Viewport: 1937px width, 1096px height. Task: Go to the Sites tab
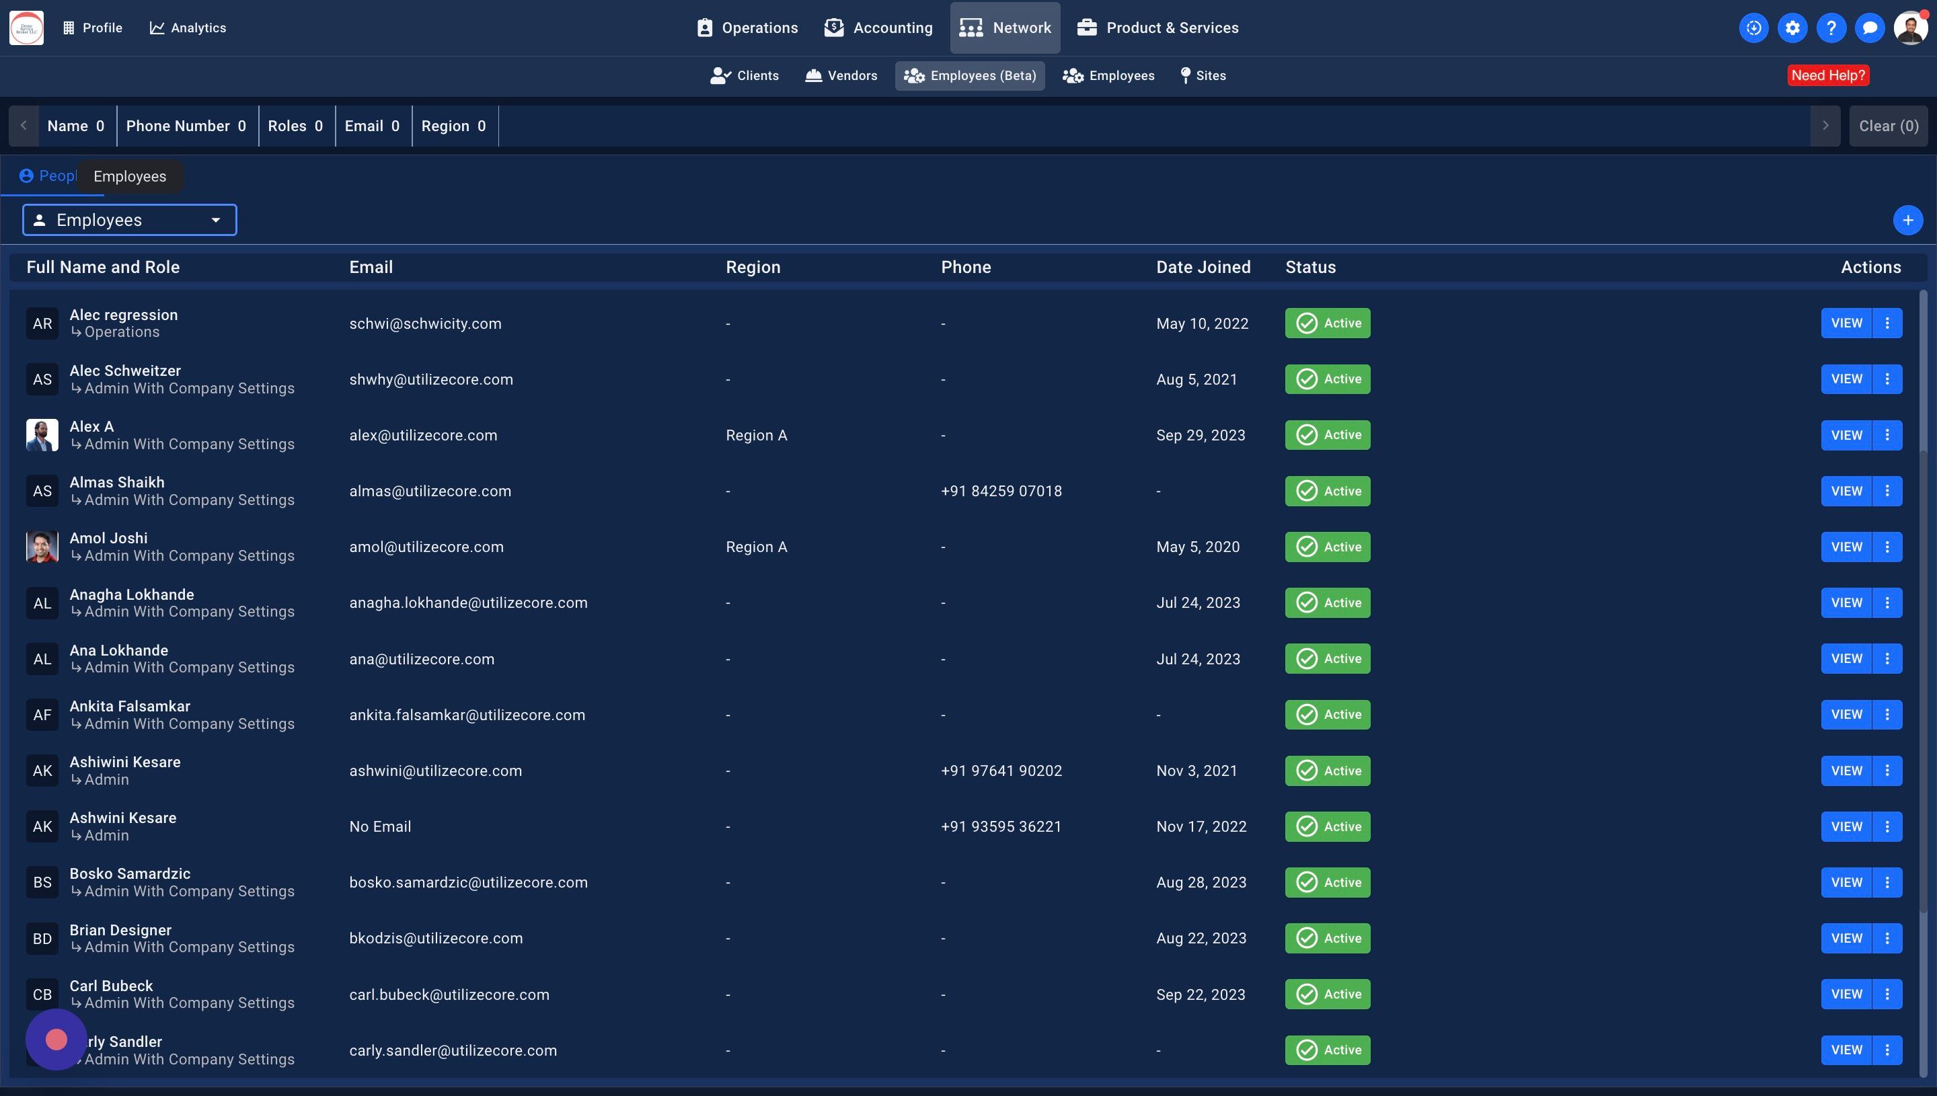tap(1203, 76)
